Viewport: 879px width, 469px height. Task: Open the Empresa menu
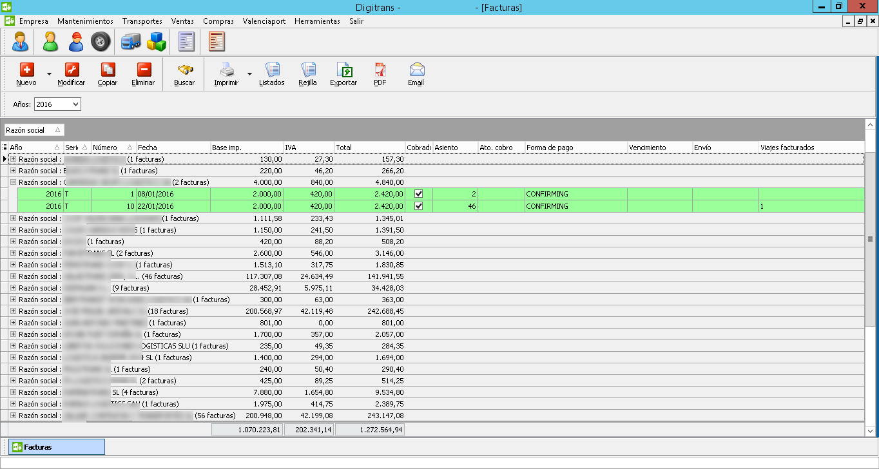click(x=34, y=21)
